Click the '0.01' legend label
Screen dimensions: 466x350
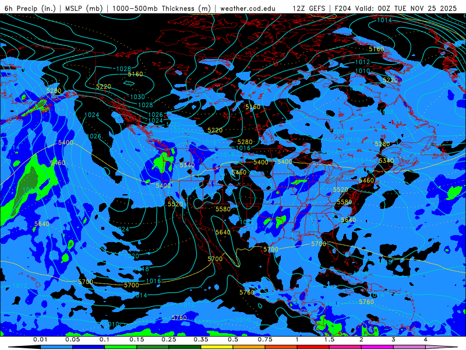click(40, 339)
